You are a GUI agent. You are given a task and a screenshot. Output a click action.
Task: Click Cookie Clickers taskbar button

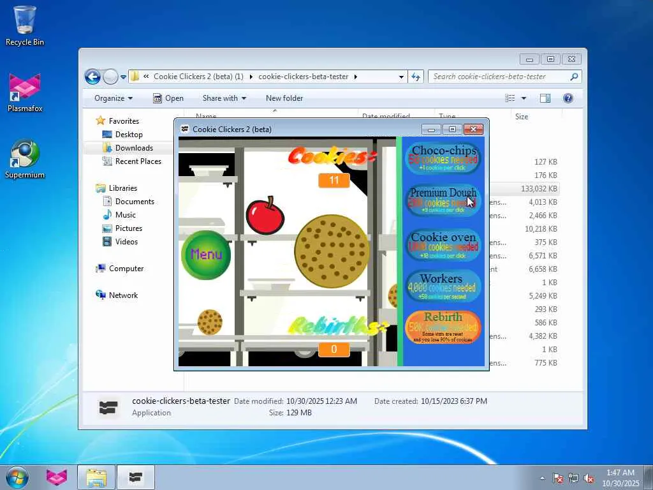pos(136,477)
